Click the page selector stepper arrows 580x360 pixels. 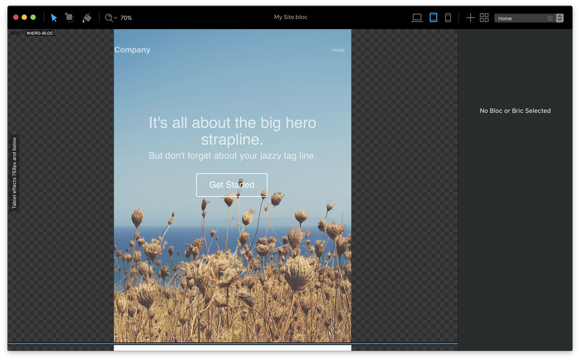click(560, 18)
